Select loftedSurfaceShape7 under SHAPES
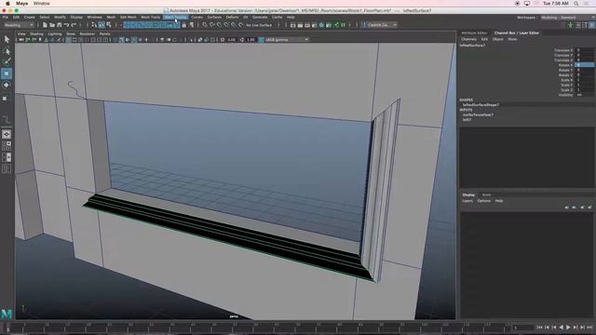This screenshot has height=335, width=596. [481, 105]
